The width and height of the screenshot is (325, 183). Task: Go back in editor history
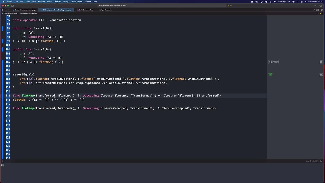point(6,10)
